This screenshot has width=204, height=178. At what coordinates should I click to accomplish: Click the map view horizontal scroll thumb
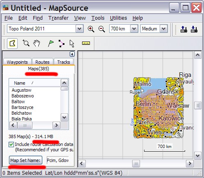click(x=136, y=164)
